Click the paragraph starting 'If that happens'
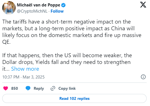Viewport: 150px width, 106px height. 67,62
